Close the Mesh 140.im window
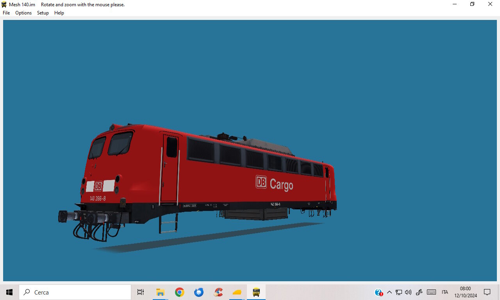Screen dimensions: 500x300 click(490, 4)
